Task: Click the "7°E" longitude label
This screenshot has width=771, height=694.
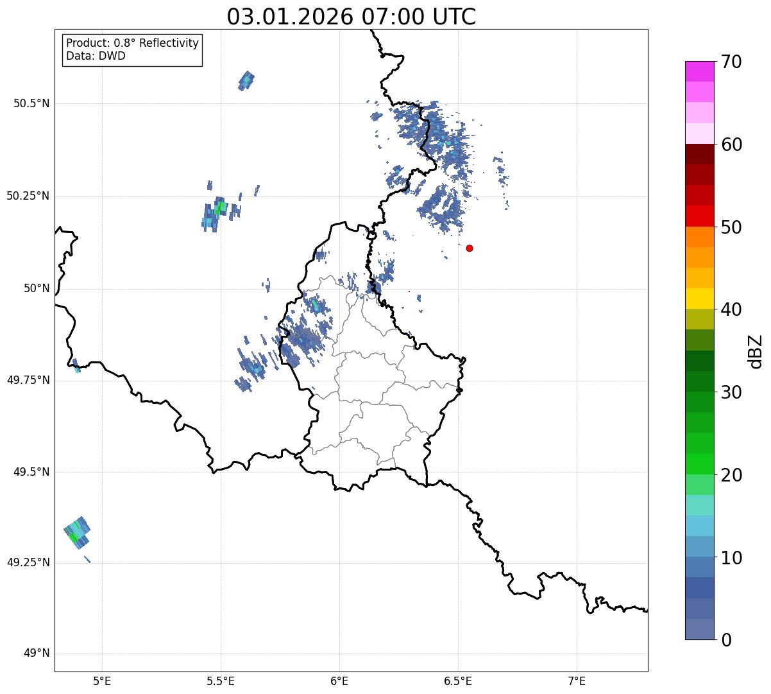Action: point(577,681)
